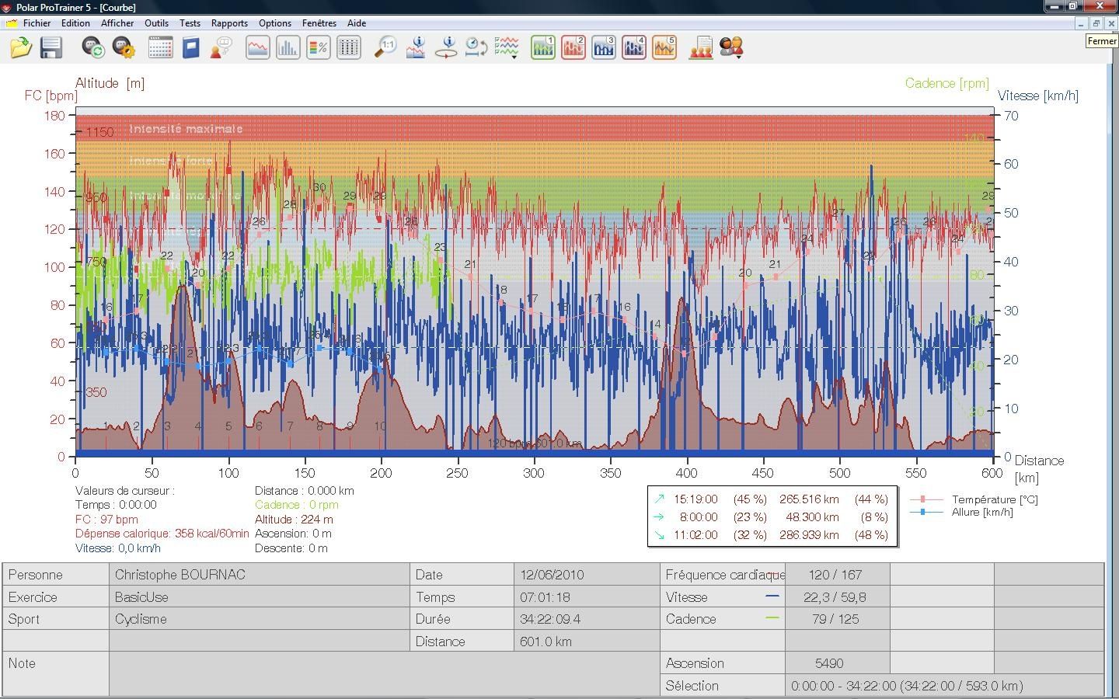Open the user selection dropdown icon
This screenshot has height=699, width=1119.
tap(731, 47)
